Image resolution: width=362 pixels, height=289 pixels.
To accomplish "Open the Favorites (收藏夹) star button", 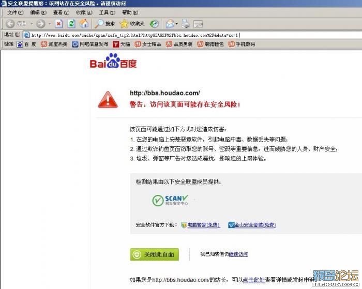I will (132, 24).
